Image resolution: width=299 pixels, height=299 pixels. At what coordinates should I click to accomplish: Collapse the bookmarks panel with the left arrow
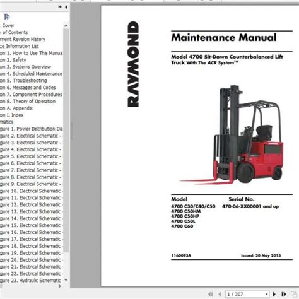coord(66,7)
